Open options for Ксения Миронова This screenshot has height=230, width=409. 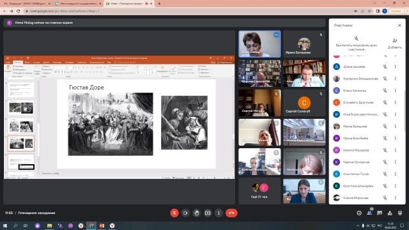pyautogui.click(x=395, y=198)
